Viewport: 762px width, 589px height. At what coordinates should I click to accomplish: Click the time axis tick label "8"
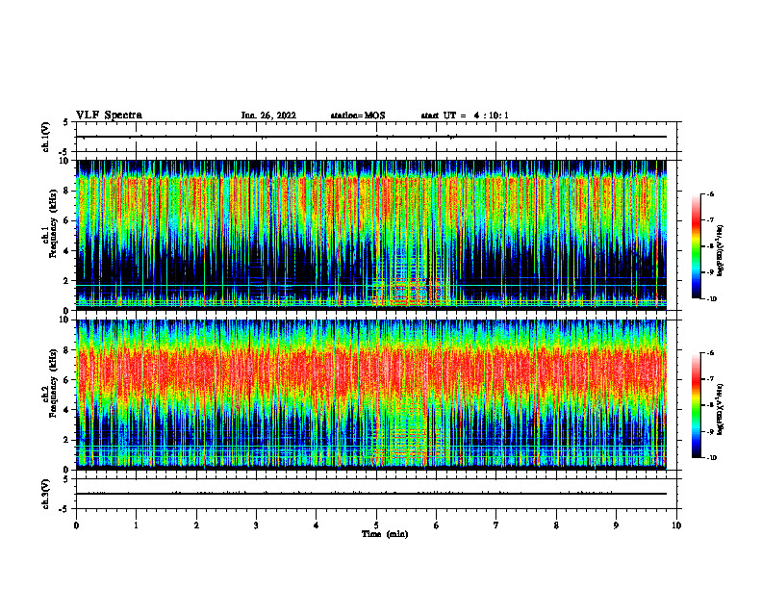tap(556, 525)
